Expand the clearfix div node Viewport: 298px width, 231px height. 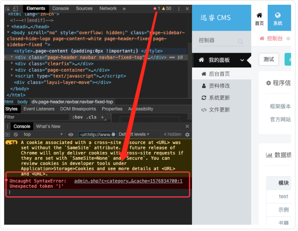point(12,63)
